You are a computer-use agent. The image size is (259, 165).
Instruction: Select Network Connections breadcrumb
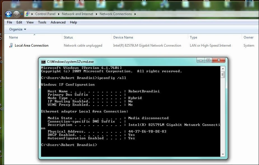116,14
